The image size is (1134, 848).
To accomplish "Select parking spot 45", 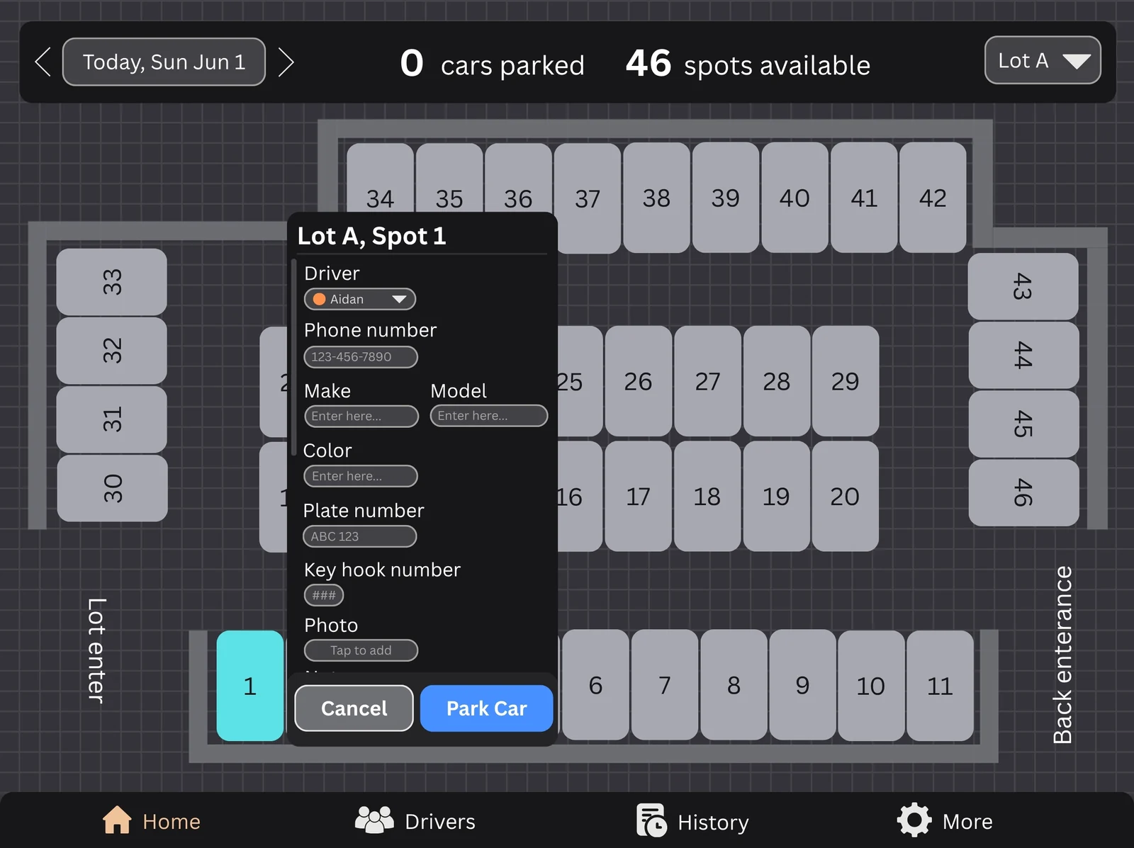I will (x=1023, y=424).
